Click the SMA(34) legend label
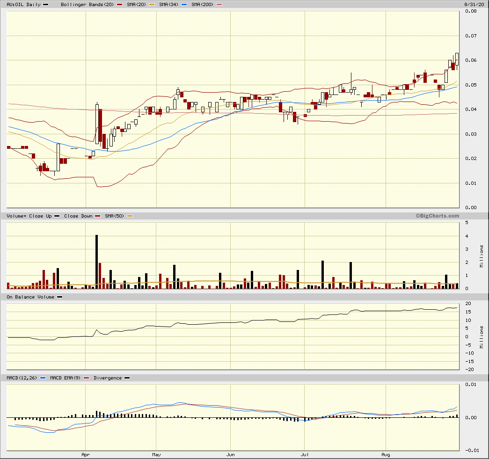The width and height of the screenshot is (489, 459). [x=169, y=4]
